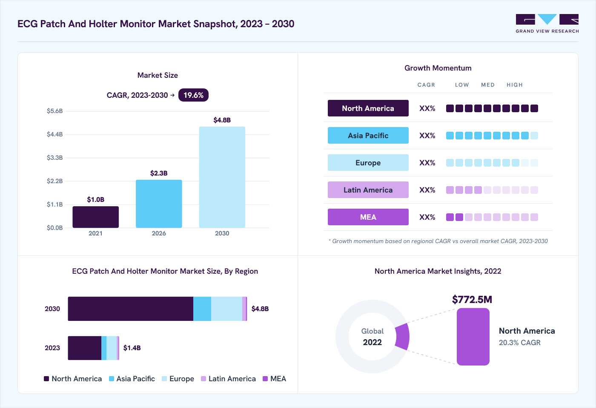
Task: Click the 19.6% CAGR badge
Action: point(194,95)
